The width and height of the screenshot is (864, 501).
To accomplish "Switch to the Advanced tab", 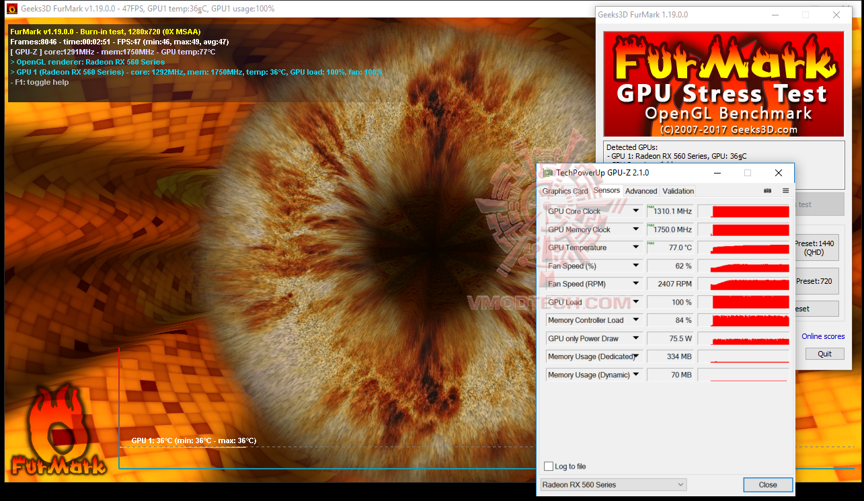I will 641,191.
